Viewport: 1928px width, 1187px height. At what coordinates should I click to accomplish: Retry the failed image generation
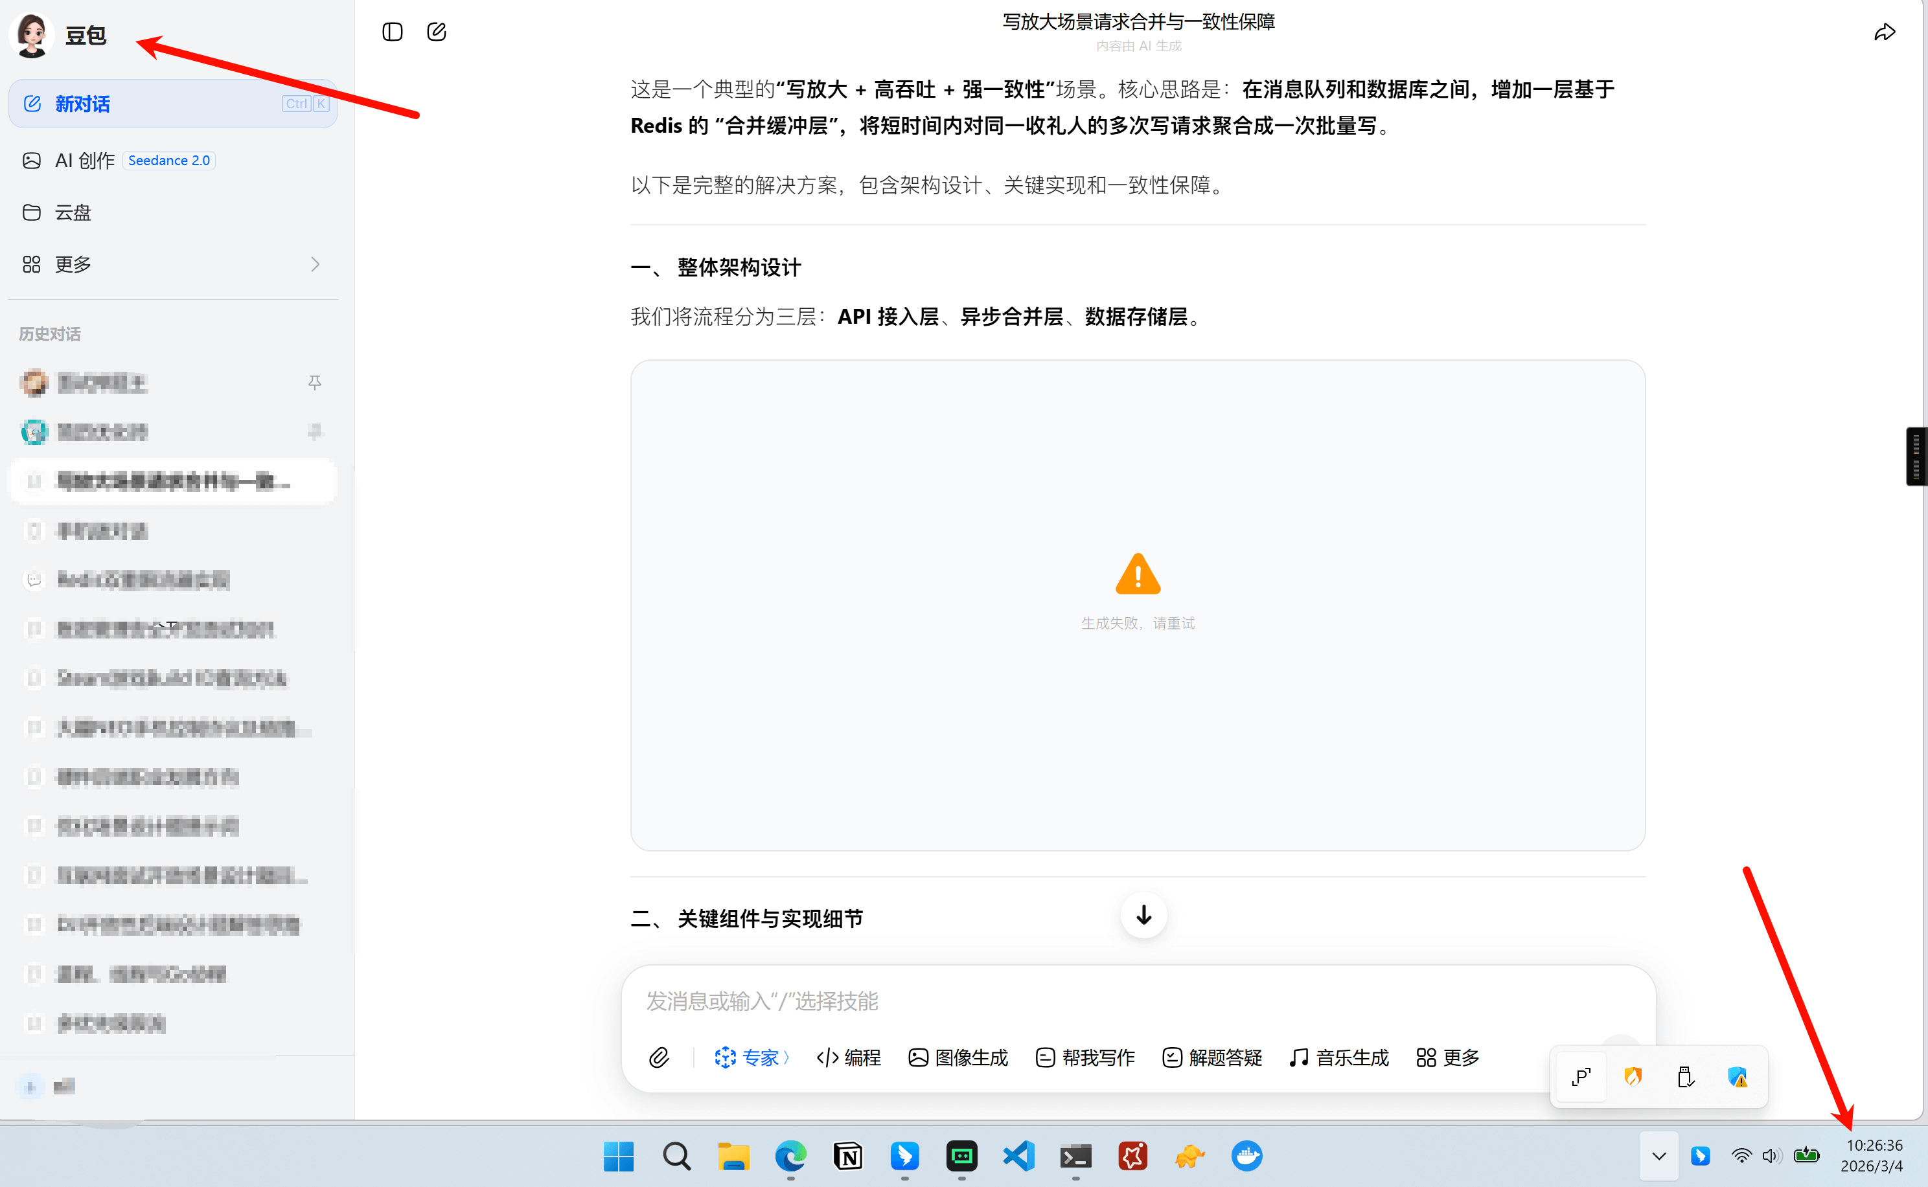pos(1137,622)
